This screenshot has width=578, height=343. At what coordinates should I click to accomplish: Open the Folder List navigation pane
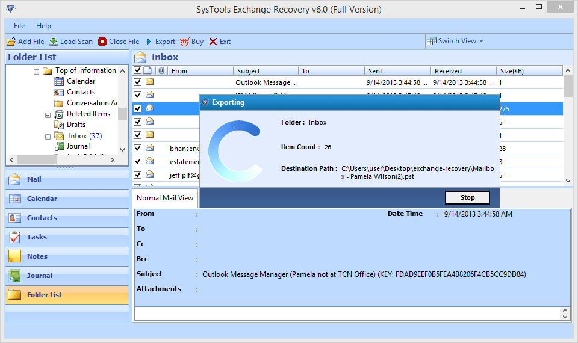click(x=67, y=295)
